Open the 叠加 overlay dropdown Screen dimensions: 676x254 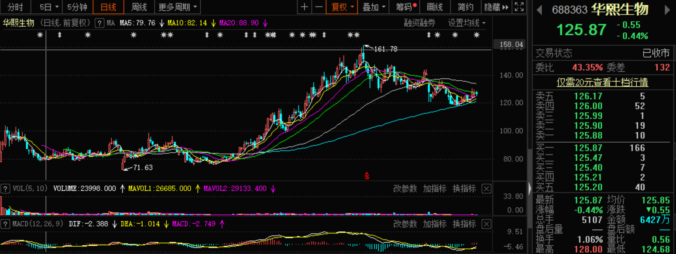click(374, 7)
